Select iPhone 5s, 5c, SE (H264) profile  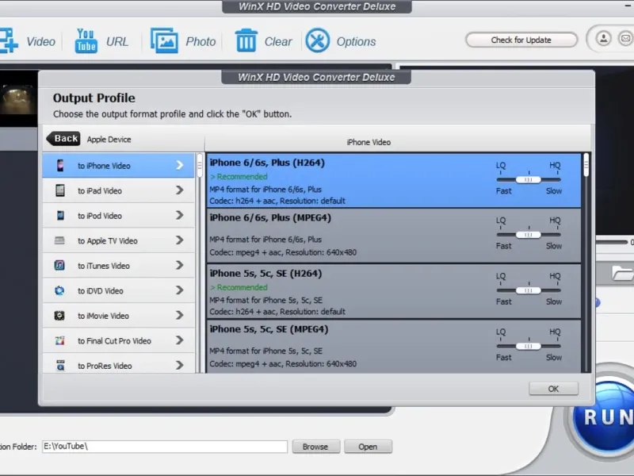pyautogui.click(x=393, y=291)
